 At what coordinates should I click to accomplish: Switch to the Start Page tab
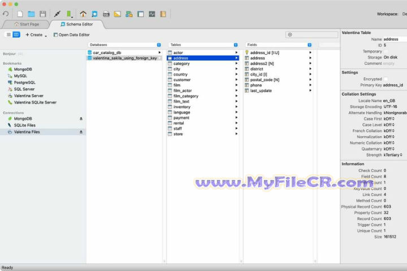(27, 24)
